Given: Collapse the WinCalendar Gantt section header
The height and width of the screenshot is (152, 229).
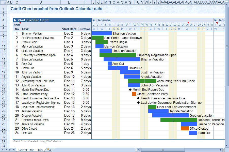Looking at the screenshot, I should [15, 20].
